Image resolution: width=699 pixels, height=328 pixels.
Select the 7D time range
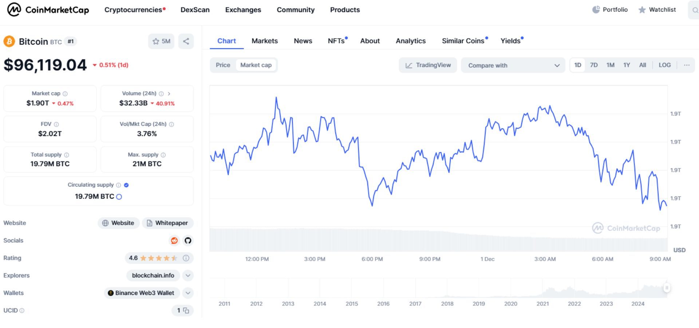coord(594,65)
